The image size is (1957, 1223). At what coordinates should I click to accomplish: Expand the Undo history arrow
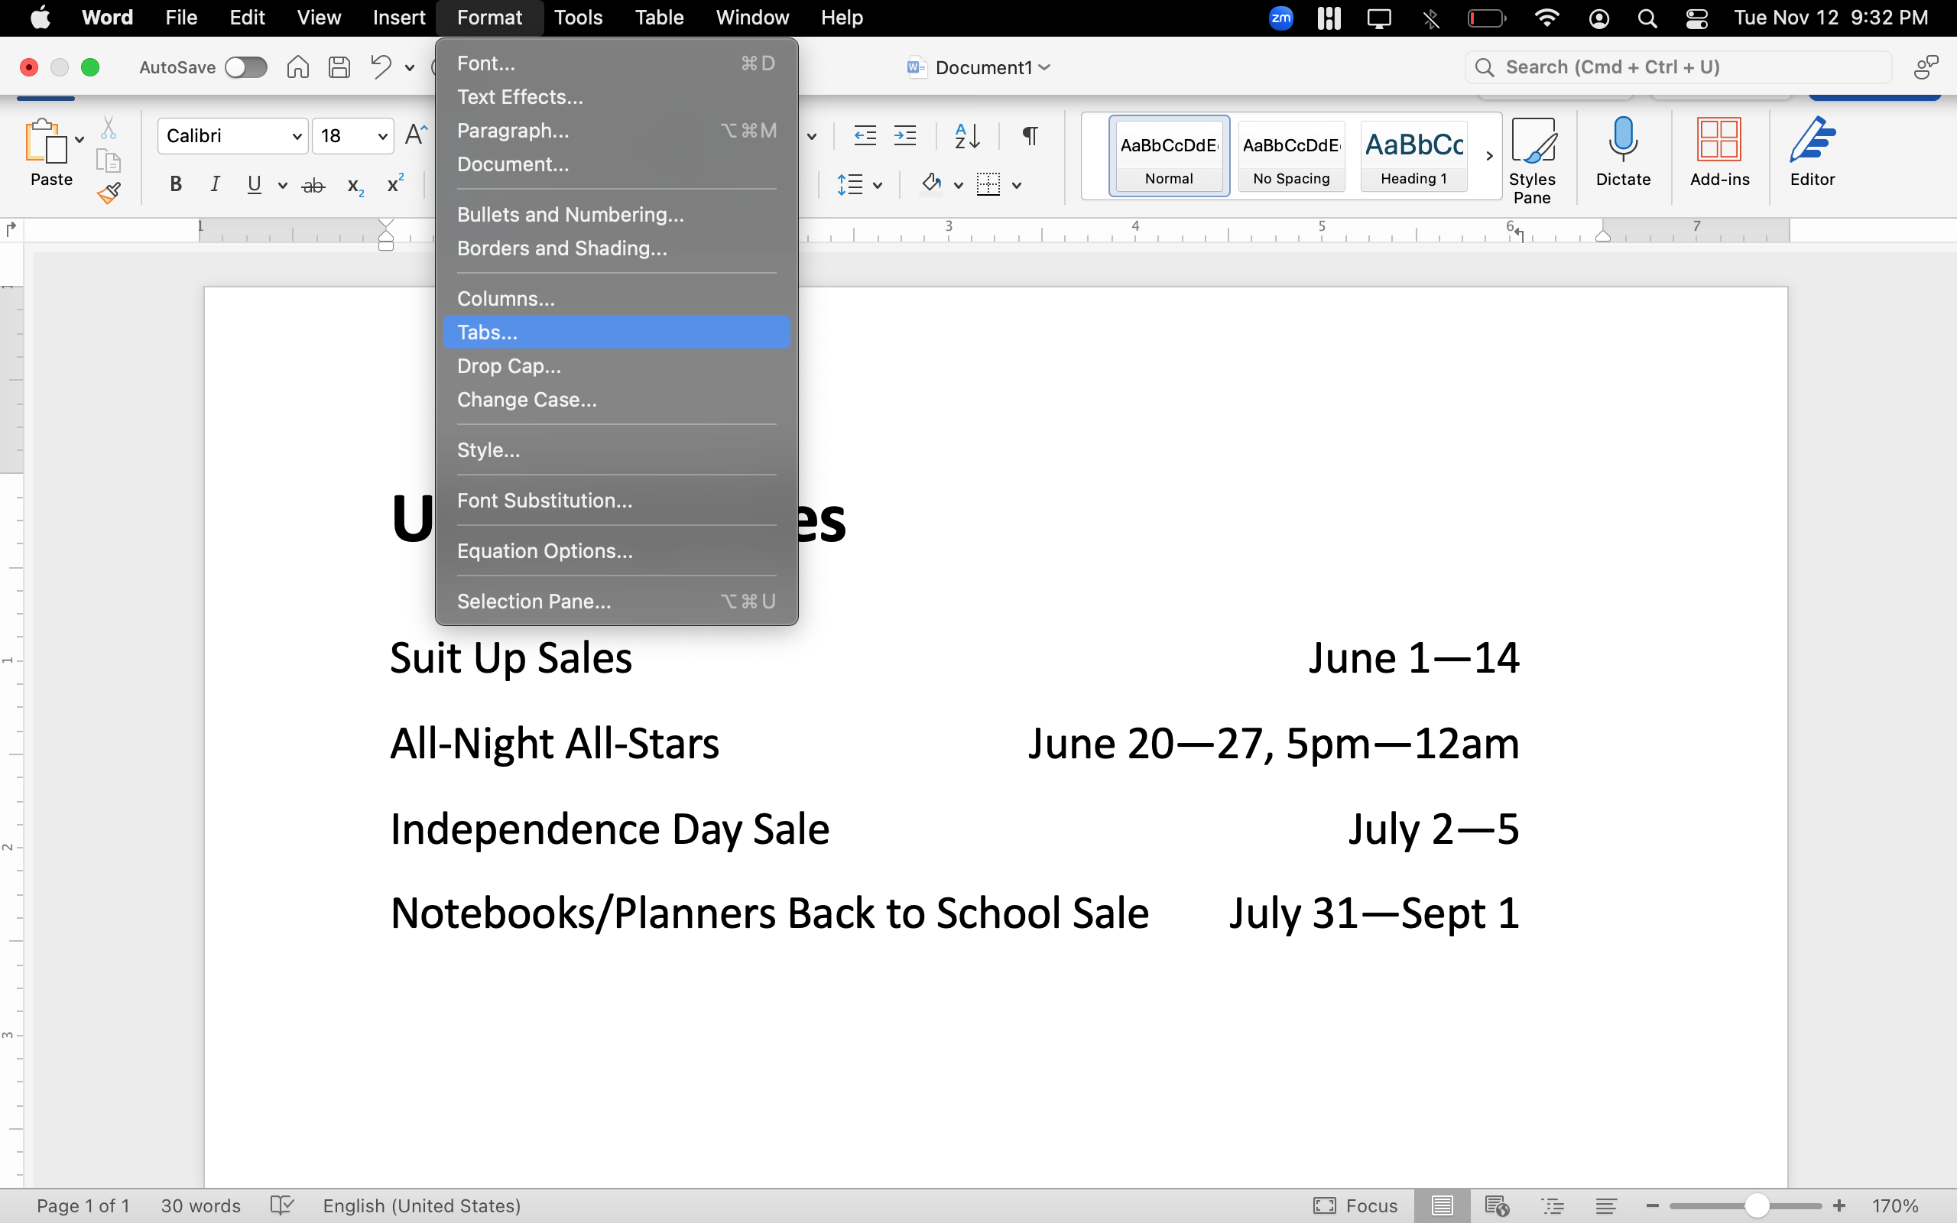tap(410, 68)
